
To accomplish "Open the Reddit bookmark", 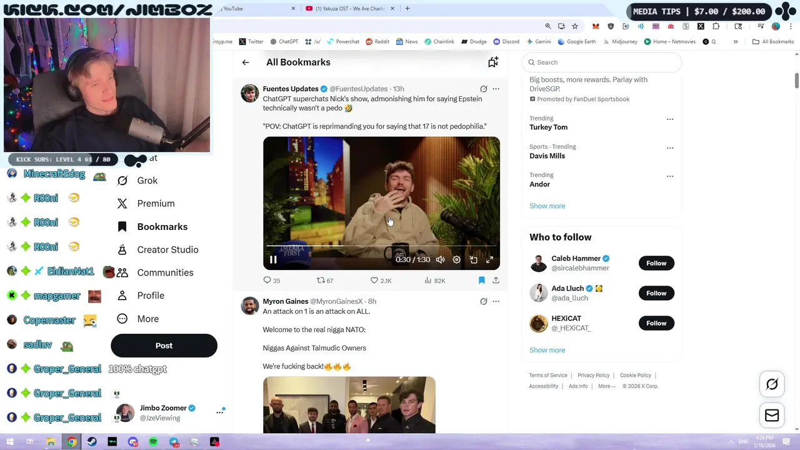I will [x=377, y=42].
